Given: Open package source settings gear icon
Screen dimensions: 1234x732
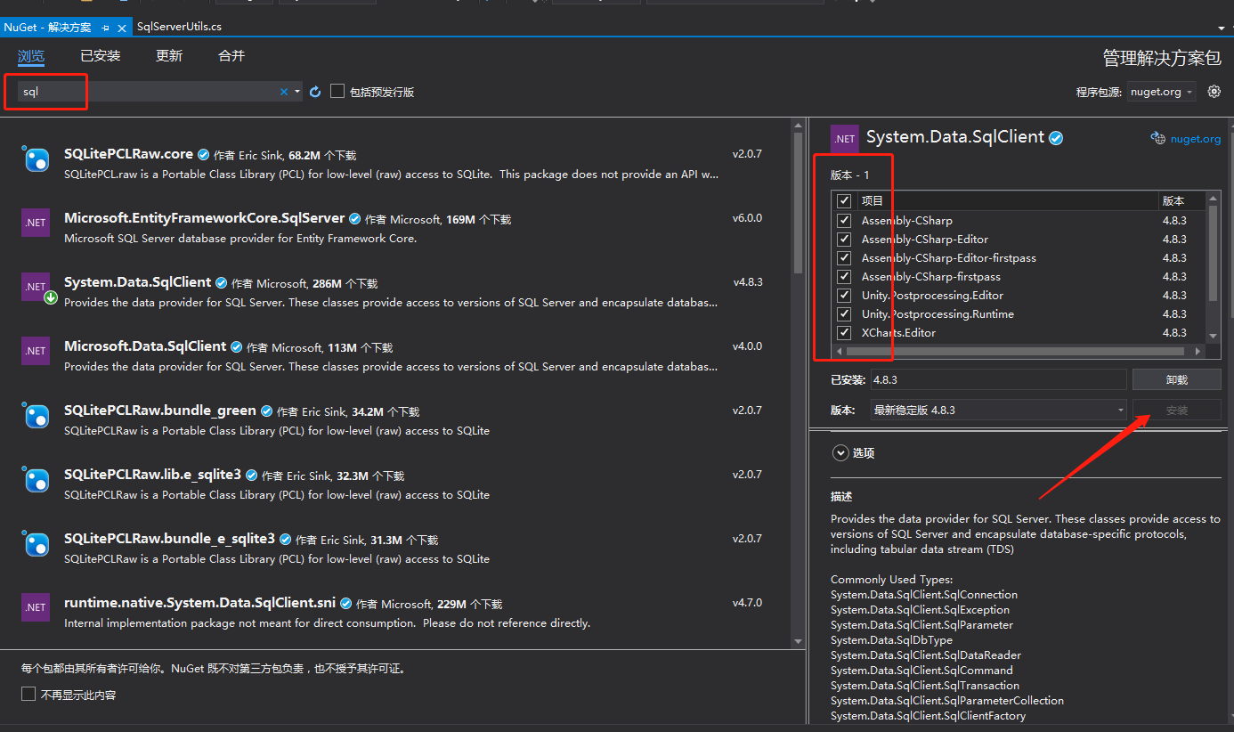Looking at the screenshot, I should [1214, 91].
